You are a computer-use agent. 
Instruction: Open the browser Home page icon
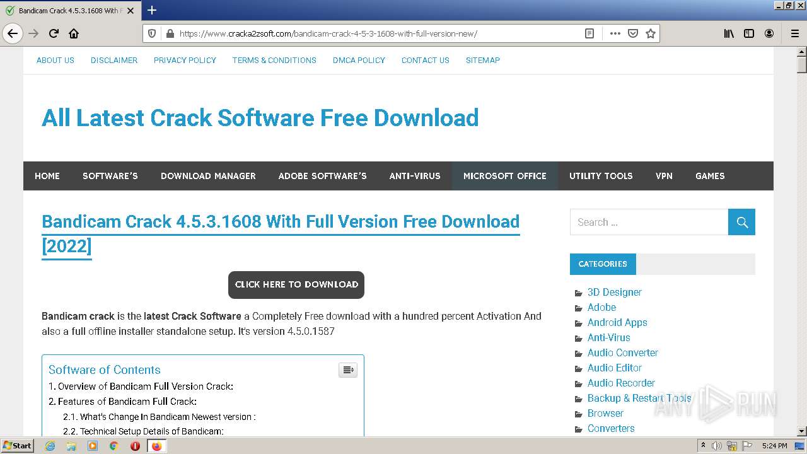click(x=74, y=33)
